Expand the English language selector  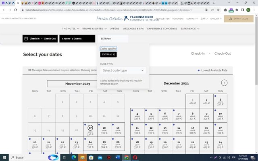216,19
